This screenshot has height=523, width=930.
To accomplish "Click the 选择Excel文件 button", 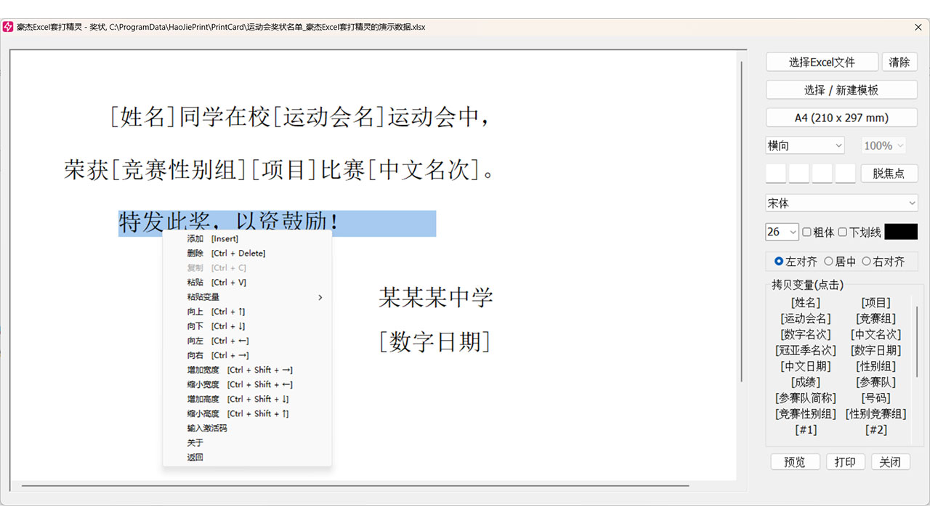I will click(x=822, y=62).
